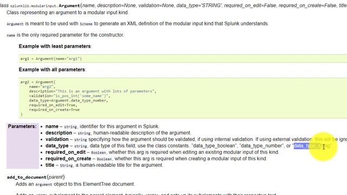Click 'required_on_edit' parameter name
The width and height of the screenshot is (347, 195).
[66, 152]
